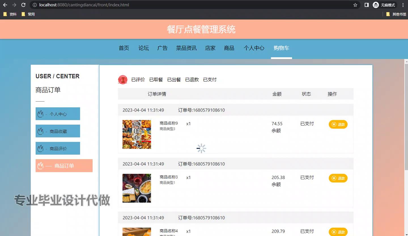Open the 其他书签 folder
The image size is (408, 236).
[396, 14]
